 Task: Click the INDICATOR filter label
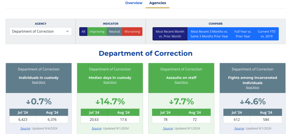tap(111, 24)
